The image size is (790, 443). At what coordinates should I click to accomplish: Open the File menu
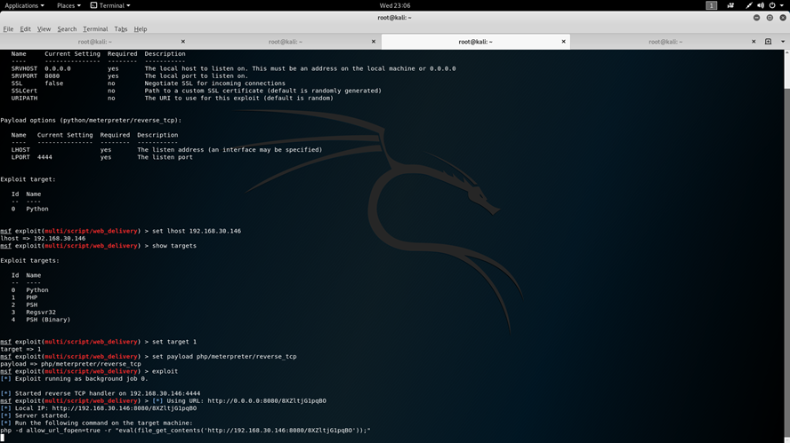click(x=8, y=29)
